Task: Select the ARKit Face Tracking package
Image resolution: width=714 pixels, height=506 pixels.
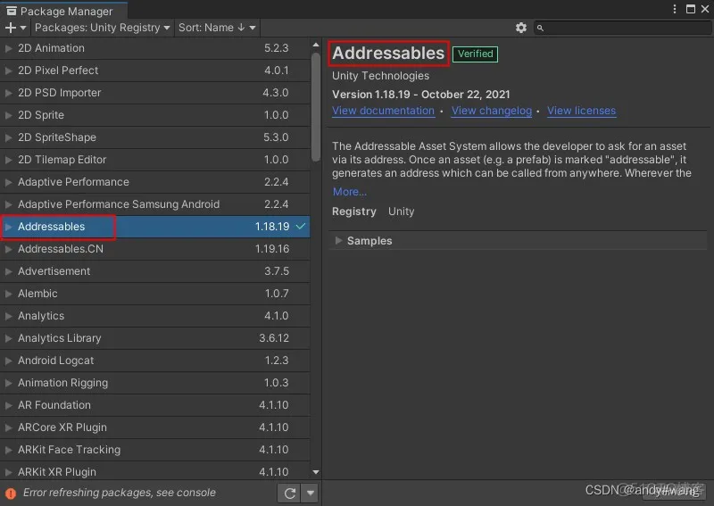Action: [154, 450]
